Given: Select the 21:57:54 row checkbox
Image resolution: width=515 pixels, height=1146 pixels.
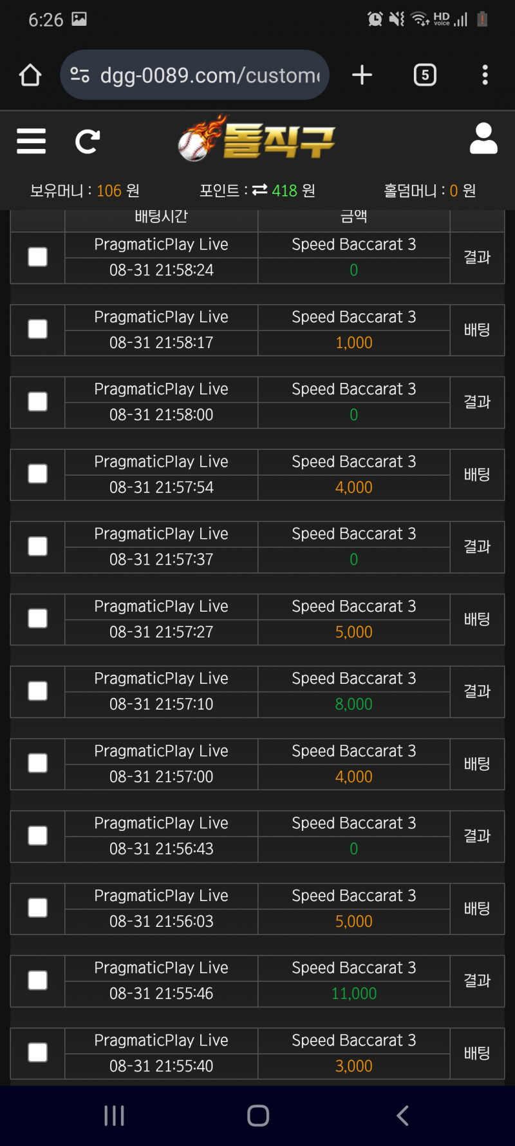Looking at the screenshot, I should coord(37,474).
